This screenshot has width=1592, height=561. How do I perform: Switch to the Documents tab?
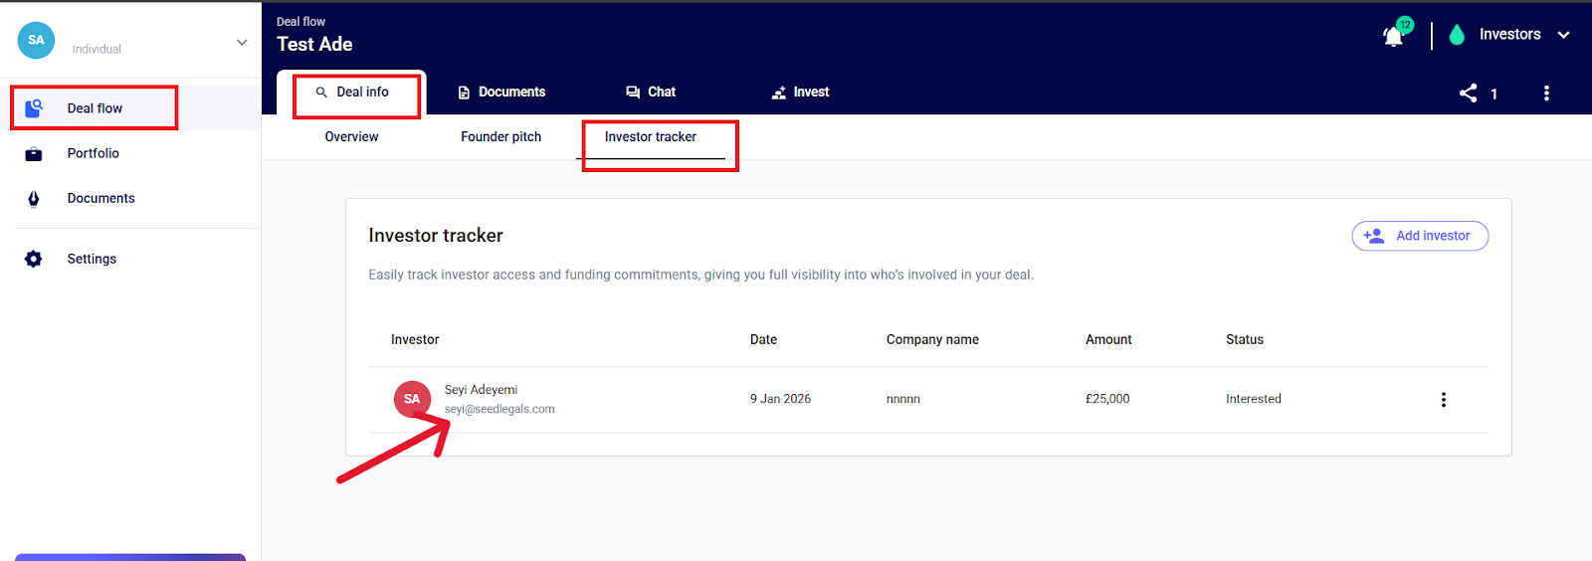click(x=501, y=93)
